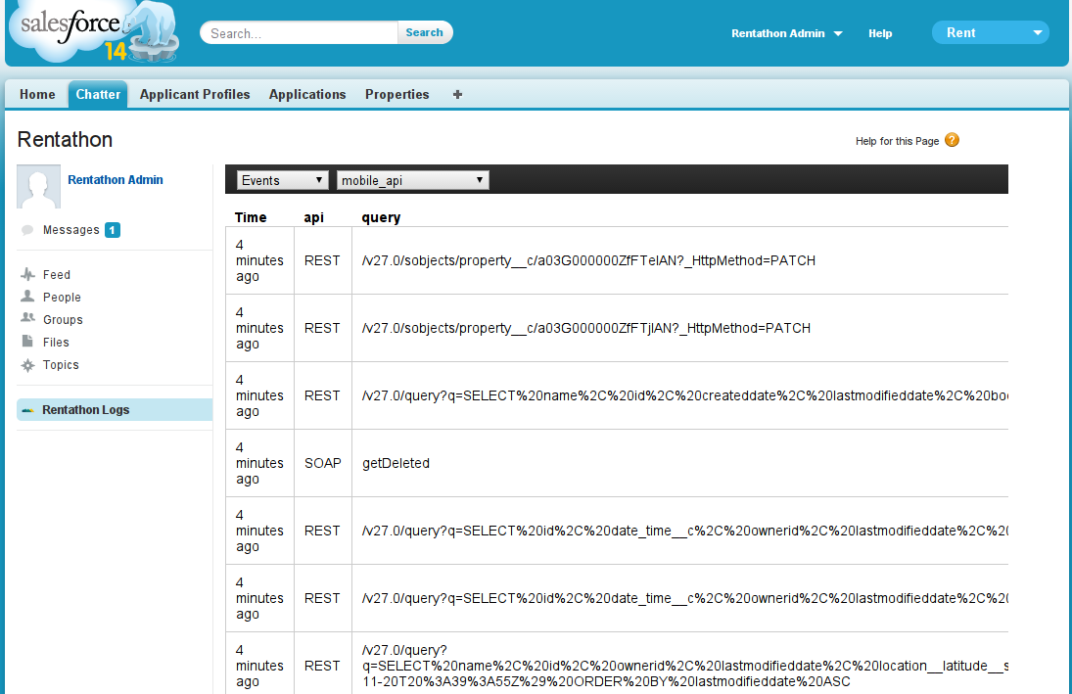The width and height of the screenshot is (1072, 694).
Task: Click the Rentathon Admin profile avatar
Action: click(x=38, y=186)
